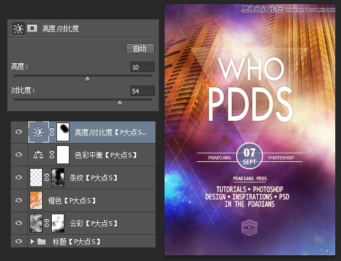Click the 亮度: label
This screenshot has width=341, height=261.
point(19,66)
